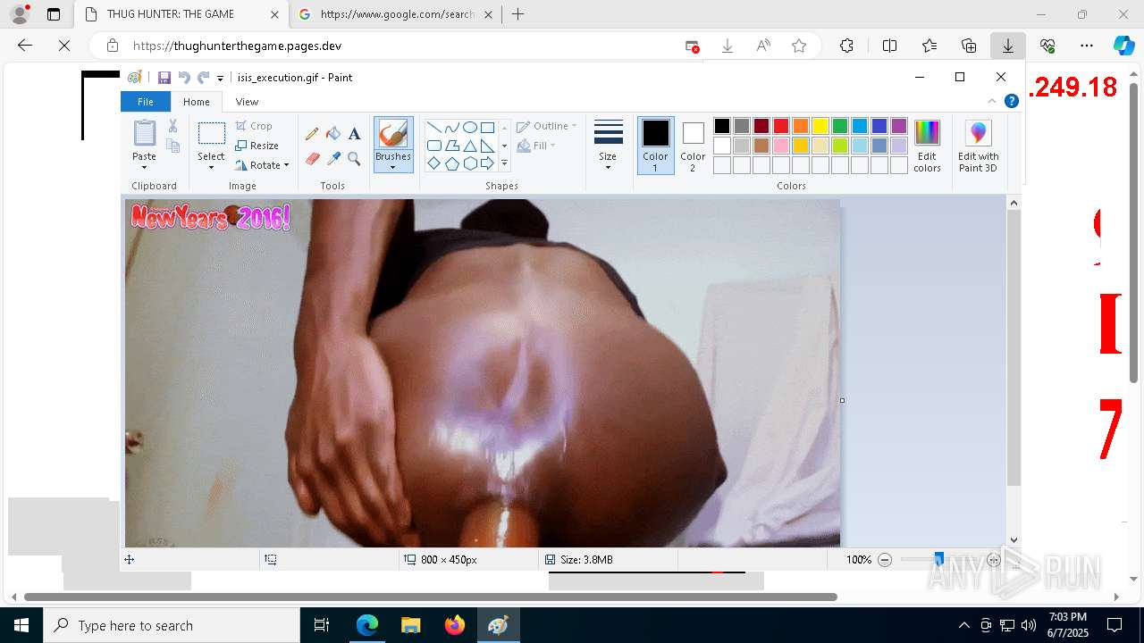Open the shape Fill dropdown
This screenshot has width=1144, height=643.
[x=536, y=146]
